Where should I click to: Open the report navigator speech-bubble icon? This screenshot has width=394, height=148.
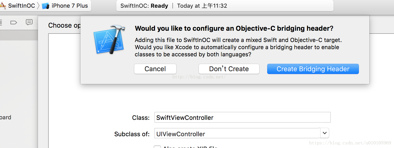[x=29, y=22]
